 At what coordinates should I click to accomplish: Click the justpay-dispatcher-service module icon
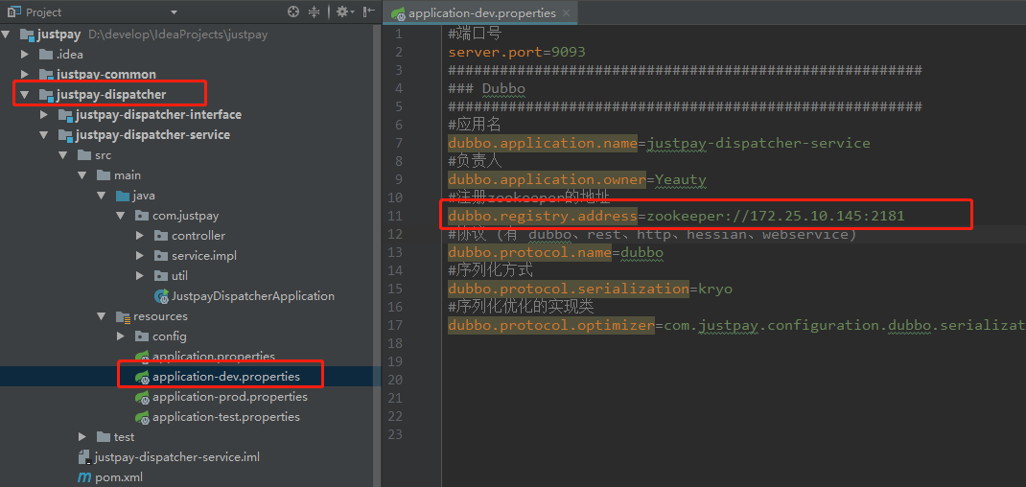pyautogui.click(x=65, y=135)
